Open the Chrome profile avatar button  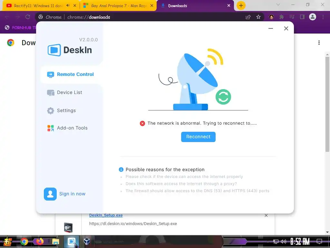pos(313,17)
